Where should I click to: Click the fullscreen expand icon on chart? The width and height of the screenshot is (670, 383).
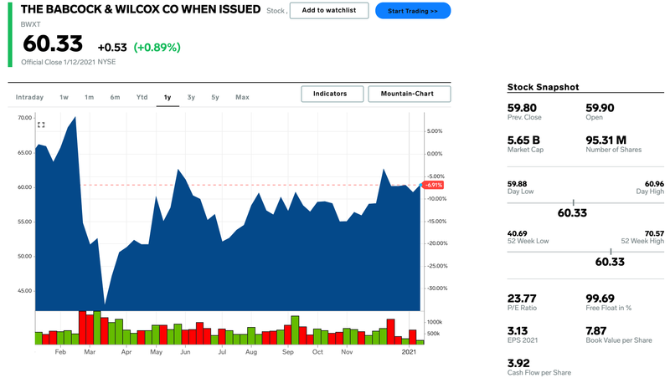[x=41, y=125]
